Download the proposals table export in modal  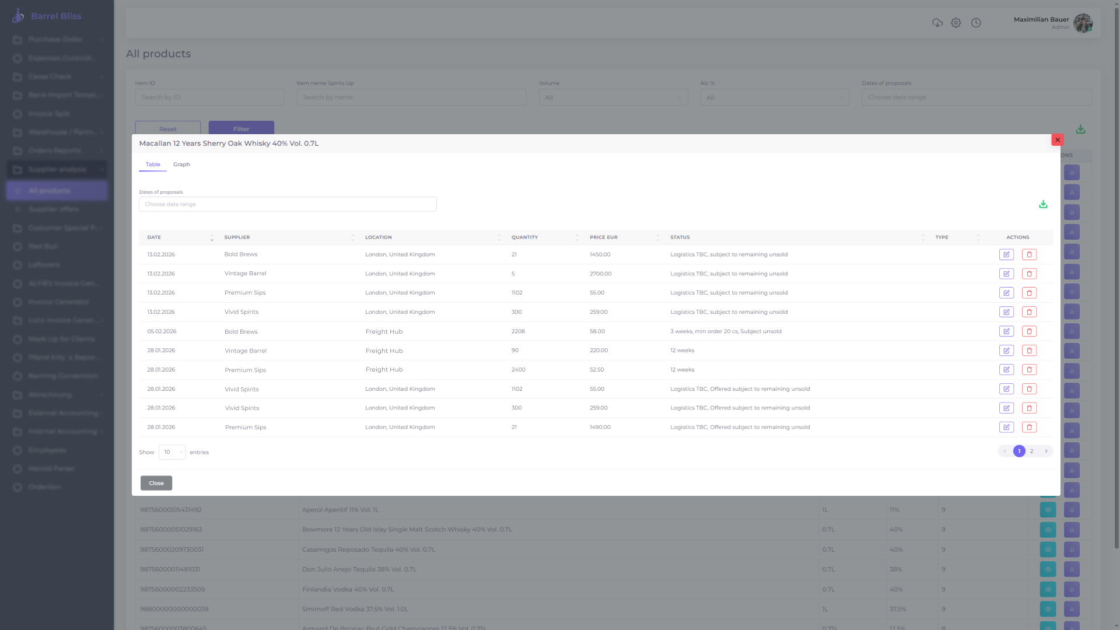pos(1043,204)
